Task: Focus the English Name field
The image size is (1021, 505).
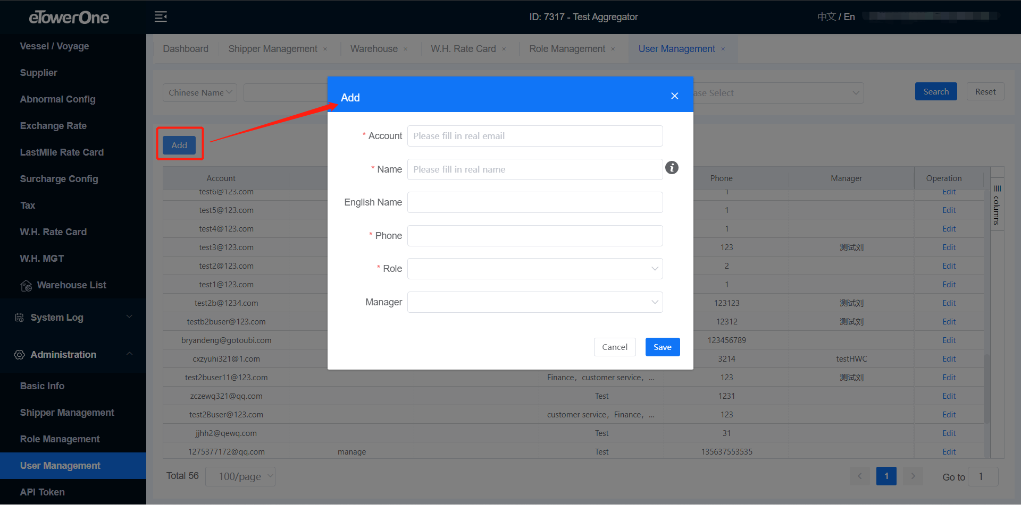Action: click(535, 202)
